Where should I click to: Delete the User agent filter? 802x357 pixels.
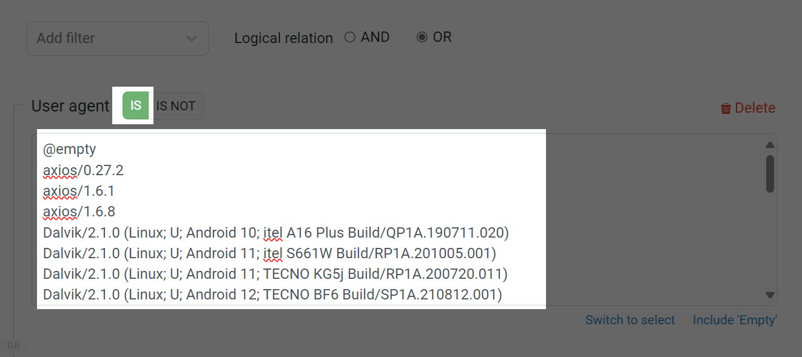[748, 108]
